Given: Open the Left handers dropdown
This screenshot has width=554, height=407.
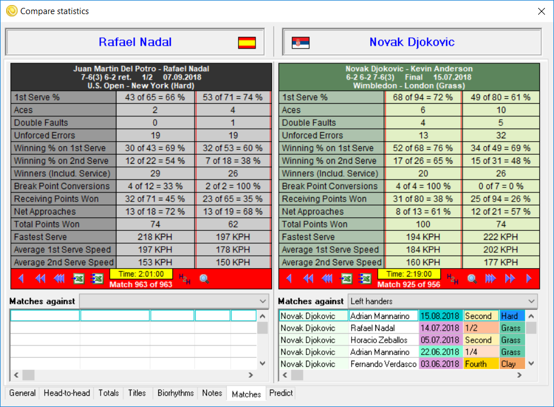Looking at the screenshot, I should click(442, 301).
